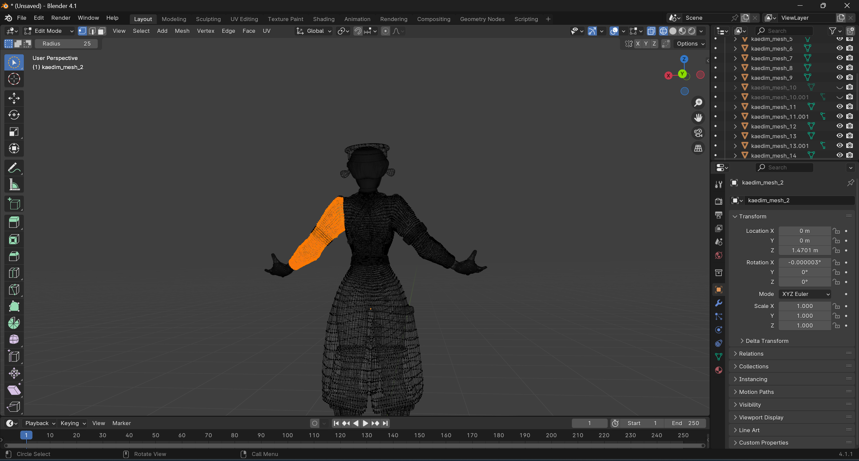Open the Keying popover in timeline

point(73,423)
